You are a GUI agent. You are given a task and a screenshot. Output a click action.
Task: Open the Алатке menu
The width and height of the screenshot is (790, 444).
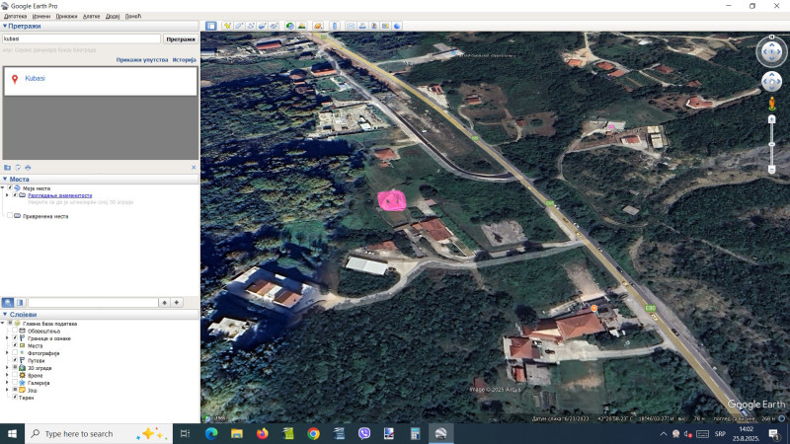[91, 16]
